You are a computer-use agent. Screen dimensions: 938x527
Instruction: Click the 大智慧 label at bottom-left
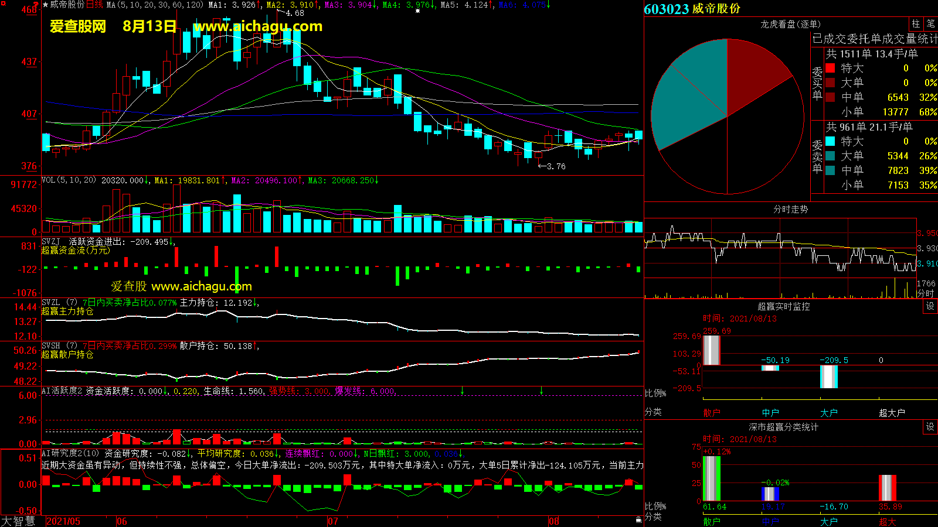pyautogui.click(x=19, y=521)
